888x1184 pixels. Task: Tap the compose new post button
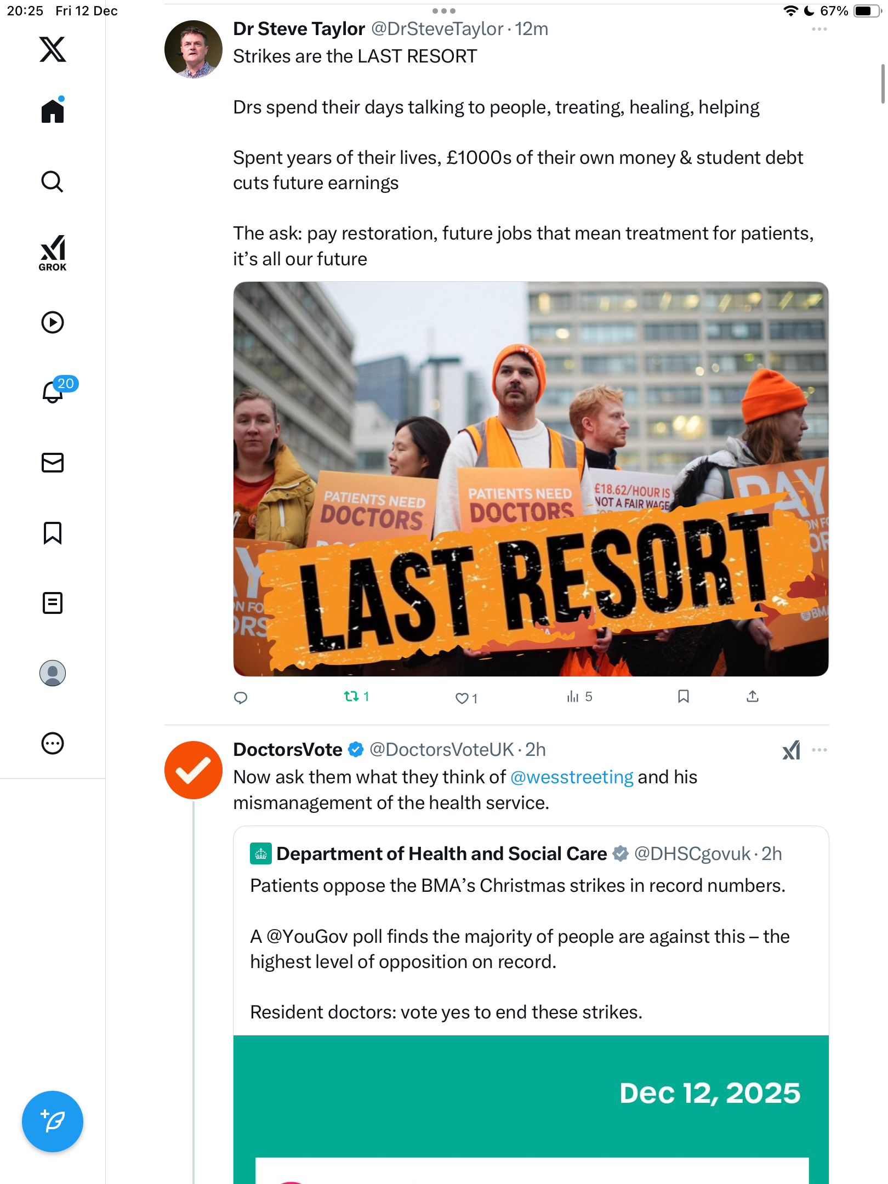(x=53, y=1122)
